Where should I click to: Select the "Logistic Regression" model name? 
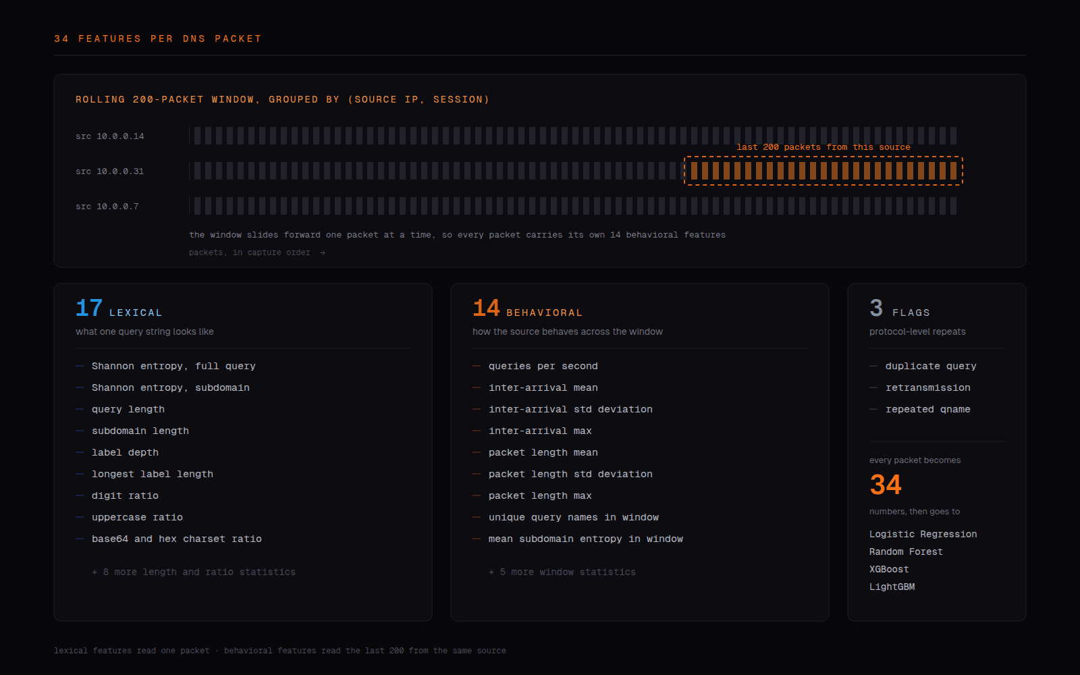[923, 534]
